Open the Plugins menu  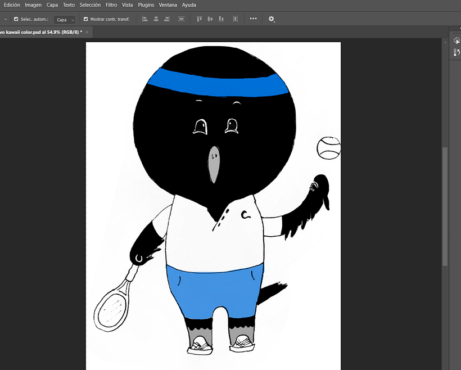click(x=146, y=5)
